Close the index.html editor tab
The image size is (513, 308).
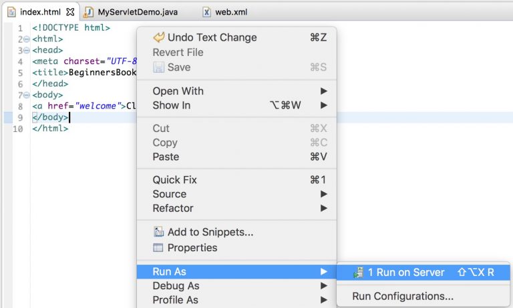pyautogui.click(x=70, y=12)
